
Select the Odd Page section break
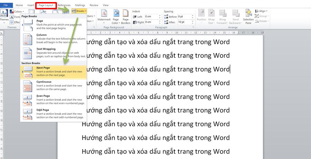pyautogui.click(x=54, y=114)
